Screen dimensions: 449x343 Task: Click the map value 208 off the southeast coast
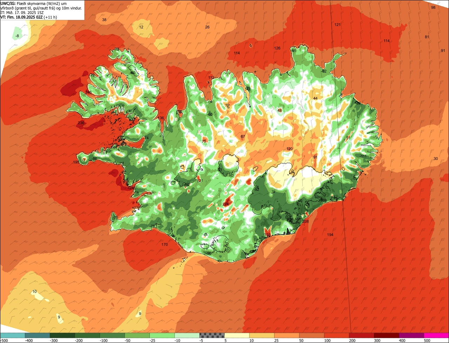[x=306, y=221]
